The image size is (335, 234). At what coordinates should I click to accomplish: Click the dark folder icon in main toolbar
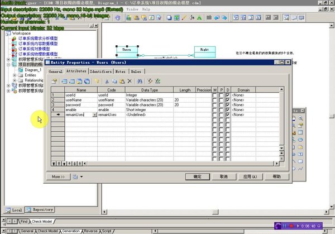click(209, 18)
